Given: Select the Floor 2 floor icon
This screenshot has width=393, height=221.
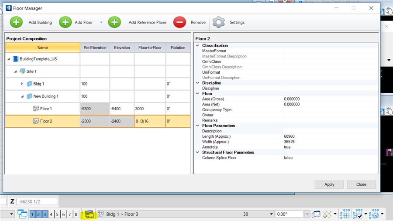Looking at the screenshot, I should point(36,121).
